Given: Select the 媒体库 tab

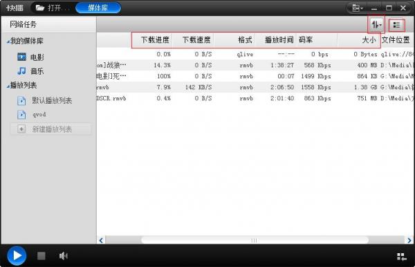Looking at the screenshot, I should (98, 8).
